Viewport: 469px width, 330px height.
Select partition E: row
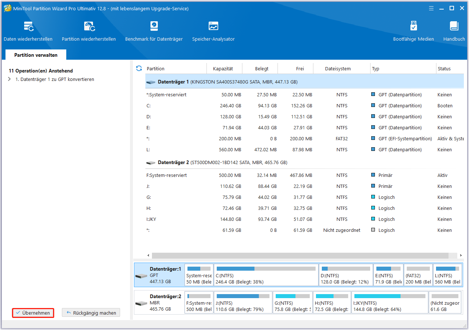coord(305,128)
